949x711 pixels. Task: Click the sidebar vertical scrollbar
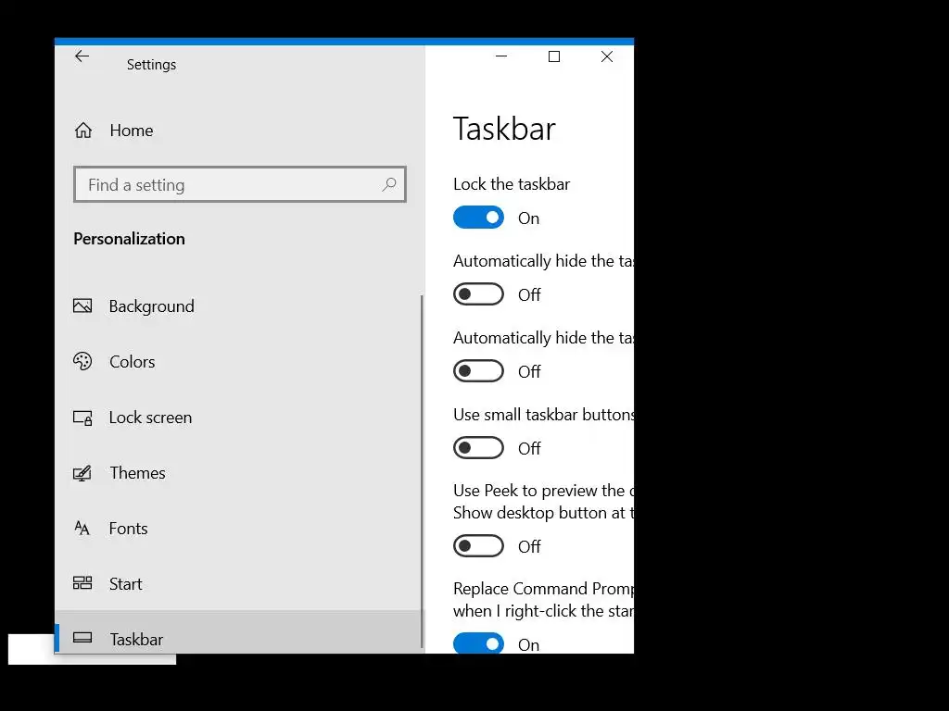pos(422,471)
